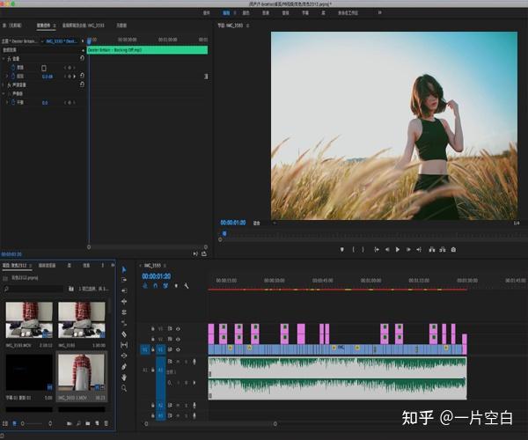Image resolution: width=528 pixels, height=440 pixels.
Task: Go to In point in program monitor
Action: (377, 249)
